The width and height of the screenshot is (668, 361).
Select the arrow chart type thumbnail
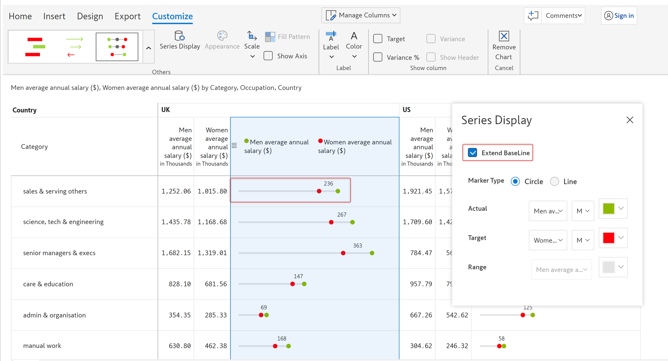pos(75,47)
